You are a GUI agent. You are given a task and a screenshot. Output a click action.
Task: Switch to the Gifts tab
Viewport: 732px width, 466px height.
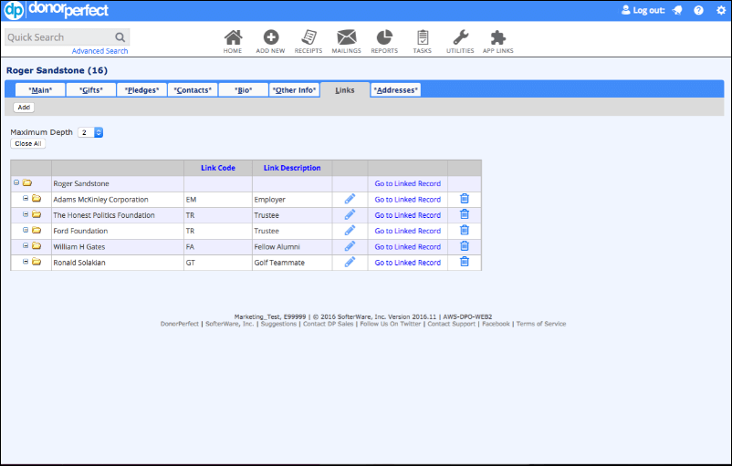[91, 90]
